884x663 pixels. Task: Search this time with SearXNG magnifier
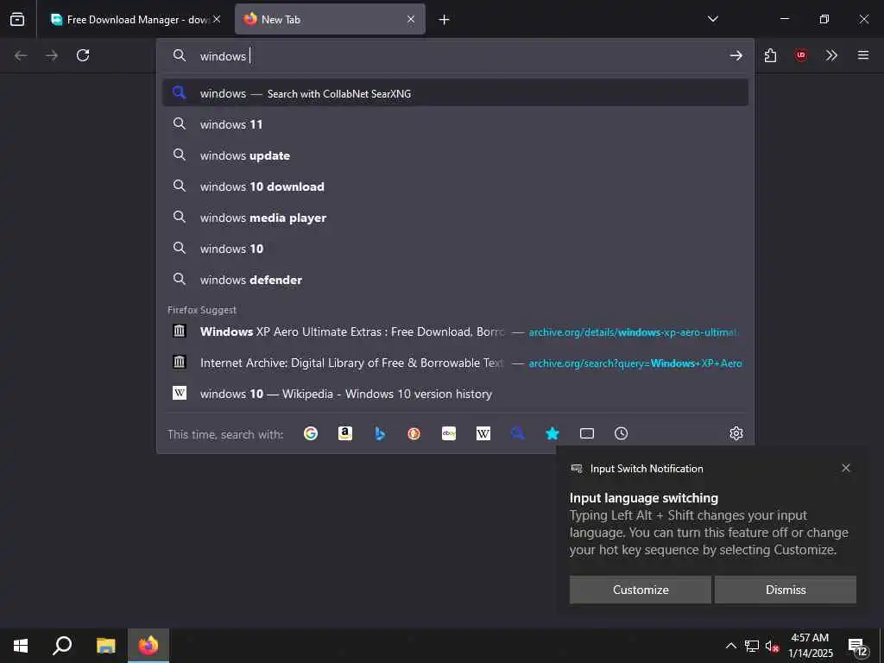click(518, 433)
